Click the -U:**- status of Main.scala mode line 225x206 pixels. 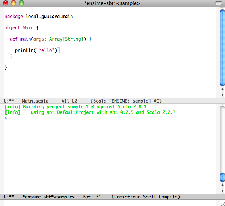pyautogui.click(x=9, y=101)
